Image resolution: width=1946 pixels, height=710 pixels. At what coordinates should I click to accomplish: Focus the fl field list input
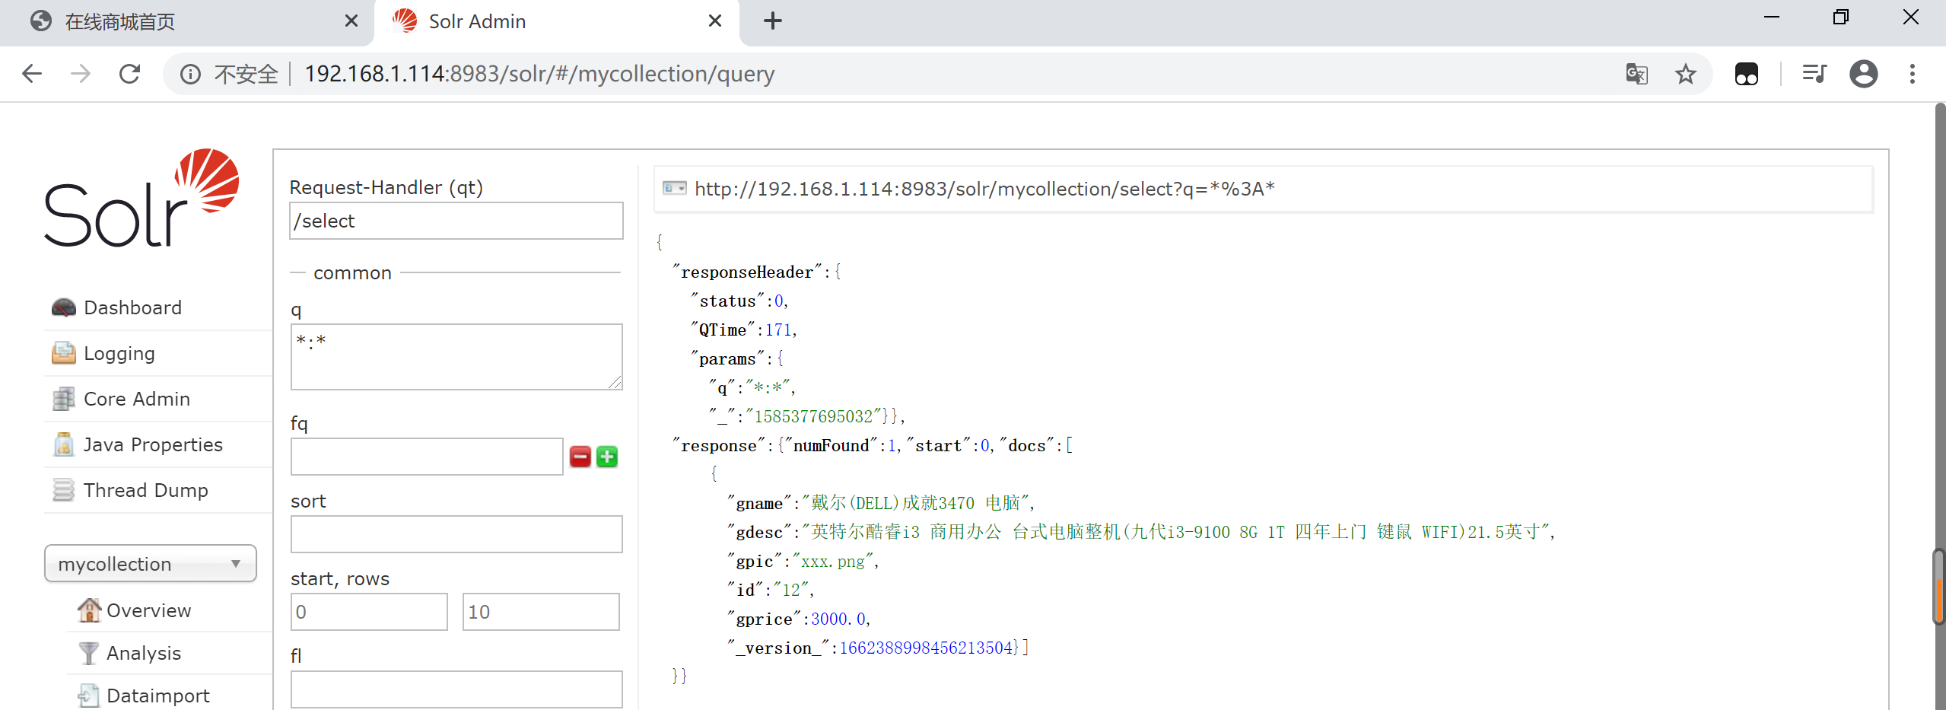[456, 689]
